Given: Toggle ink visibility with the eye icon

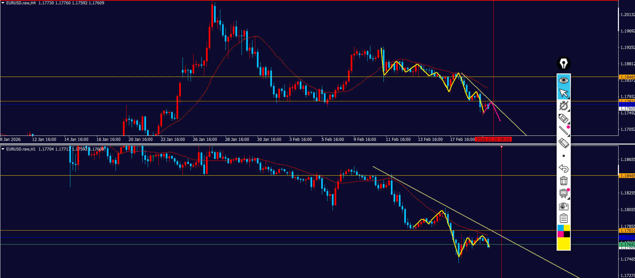Looking at the screenshot, I should pyautogui.click(x=563, y=80).
